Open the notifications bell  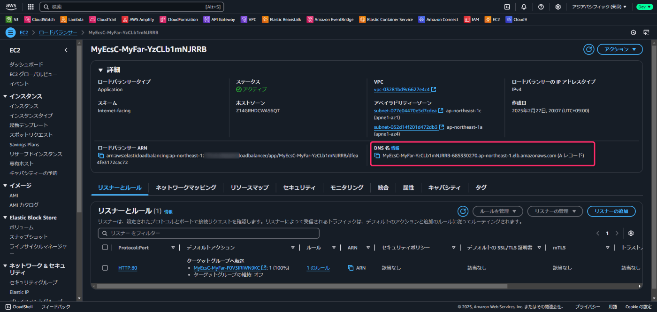click(524, 7)
